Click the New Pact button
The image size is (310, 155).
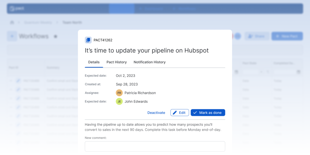(287, 36)
